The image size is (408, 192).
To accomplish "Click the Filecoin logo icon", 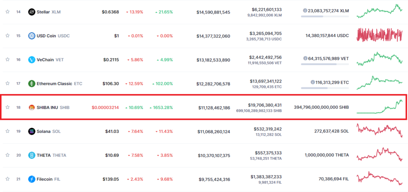I will 31,179.
